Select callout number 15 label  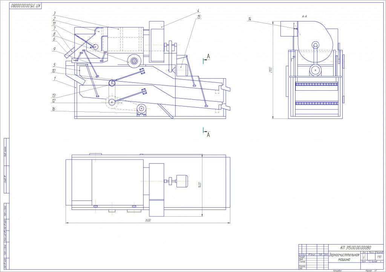pos(199,17)
